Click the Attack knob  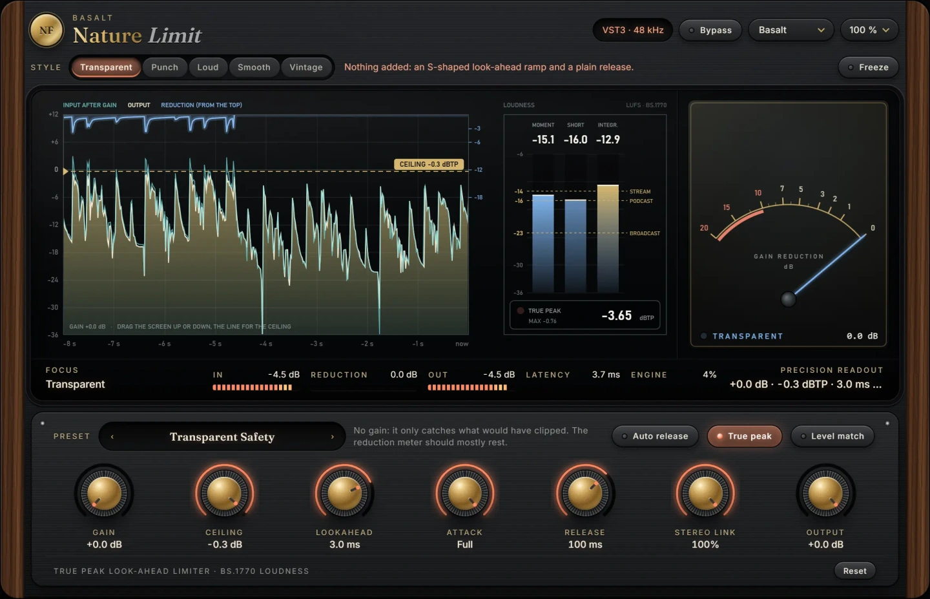click(x=465, y=494)
